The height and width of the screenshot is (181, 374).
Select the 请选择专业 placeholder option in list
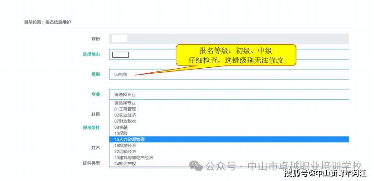(229, 103)
